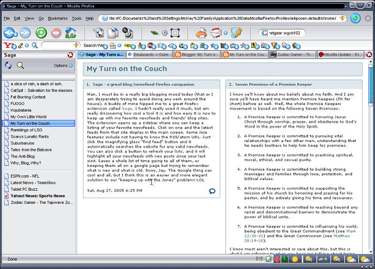The height and width of the screenshot is (269, 375).
Task: Close the Sage sidebar with red X
Action: (70, 55)
